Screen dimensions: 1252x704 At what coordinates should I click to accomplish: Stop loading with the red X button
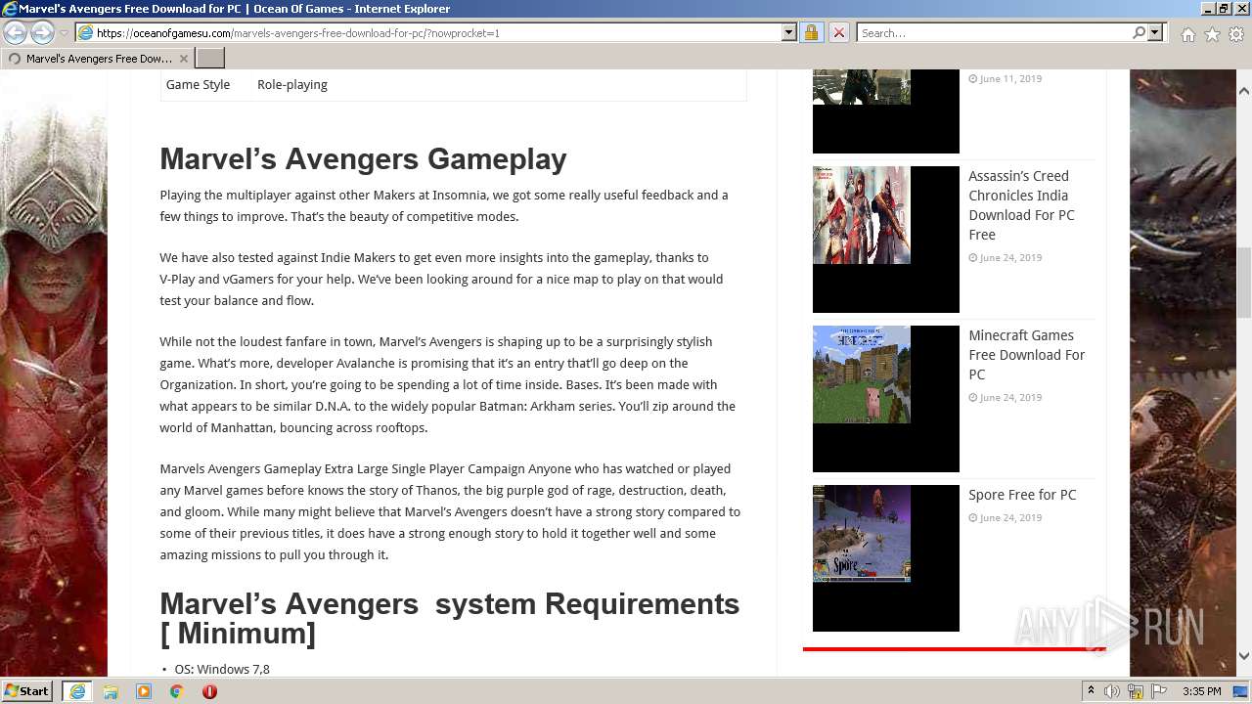pos(838,33)
